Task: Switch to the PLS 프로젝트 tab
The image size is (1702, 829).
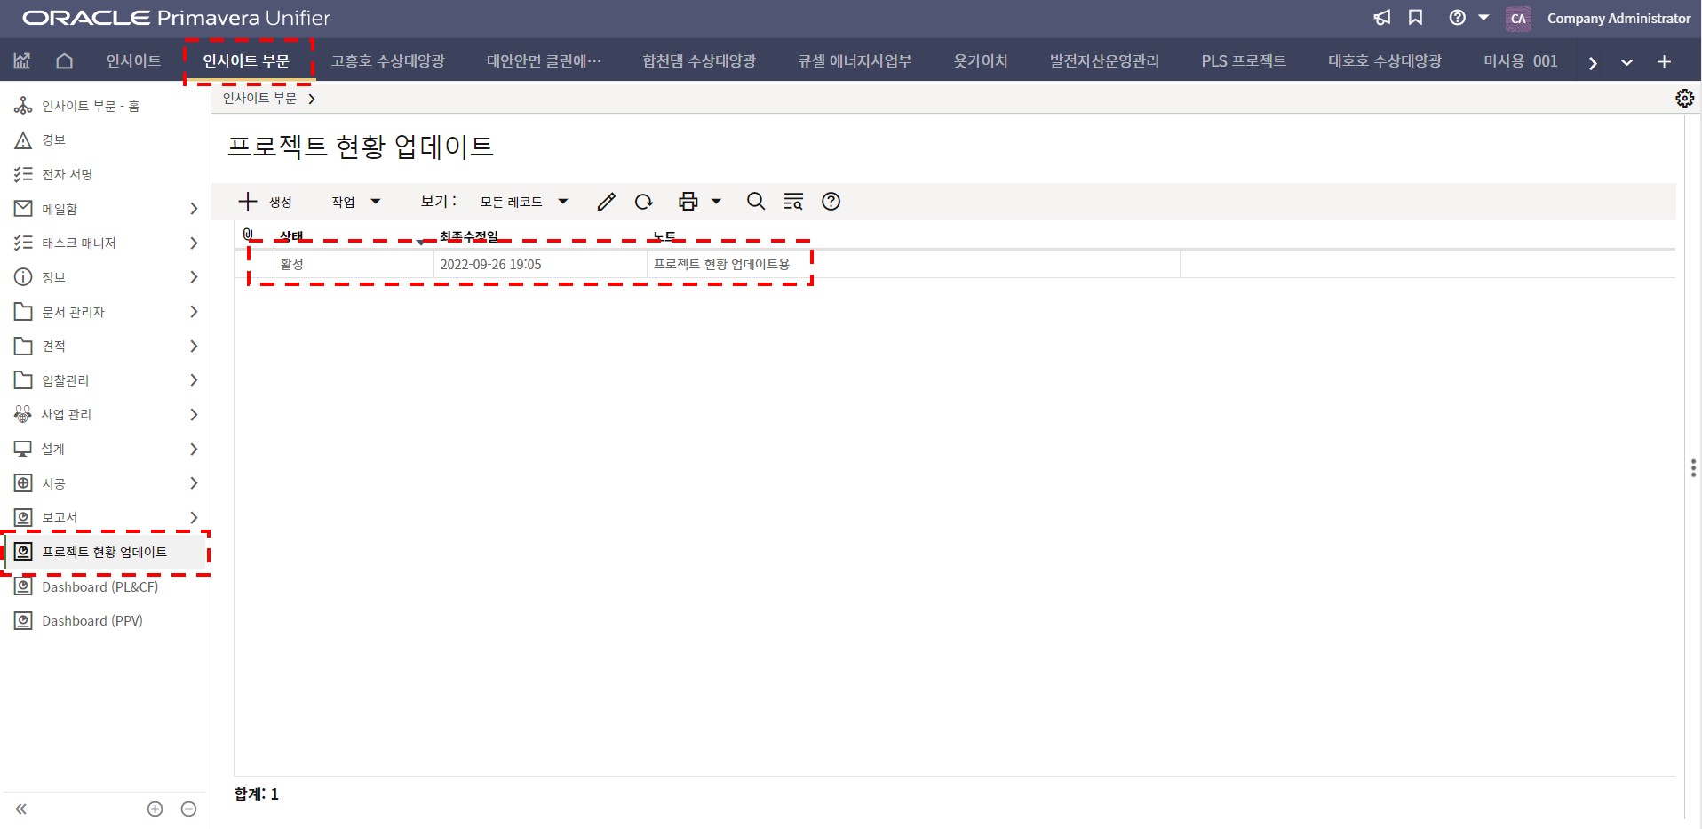Action: coord(1243,61)
